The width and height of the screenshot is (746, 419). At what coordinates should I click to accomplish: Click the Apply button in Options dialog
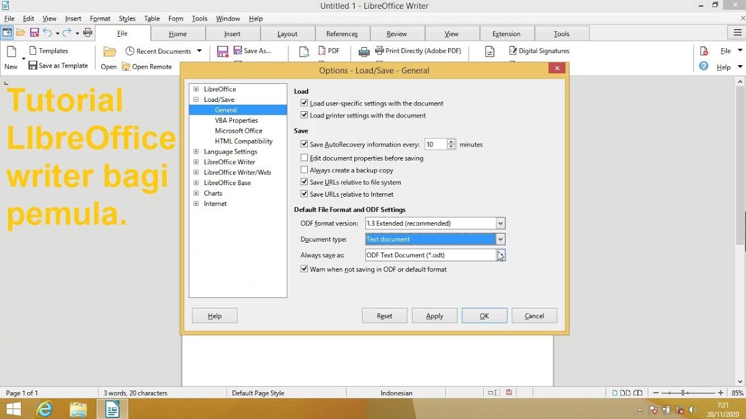pos(435,316)
